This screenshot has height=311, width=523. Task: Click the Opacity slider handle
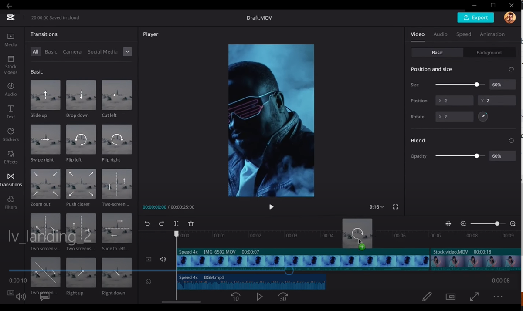pyautogui.click(x=477, y=156)
